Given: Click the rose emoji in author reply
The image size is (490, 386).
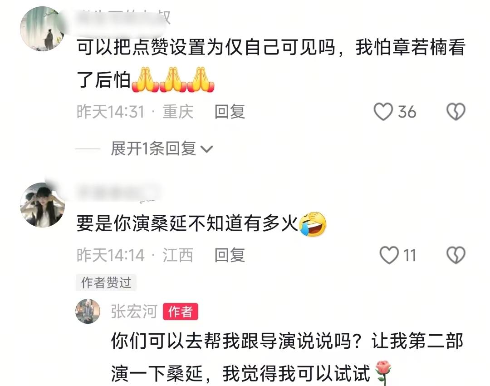Looking at the screenshot, I should click(x=383, y=373).
